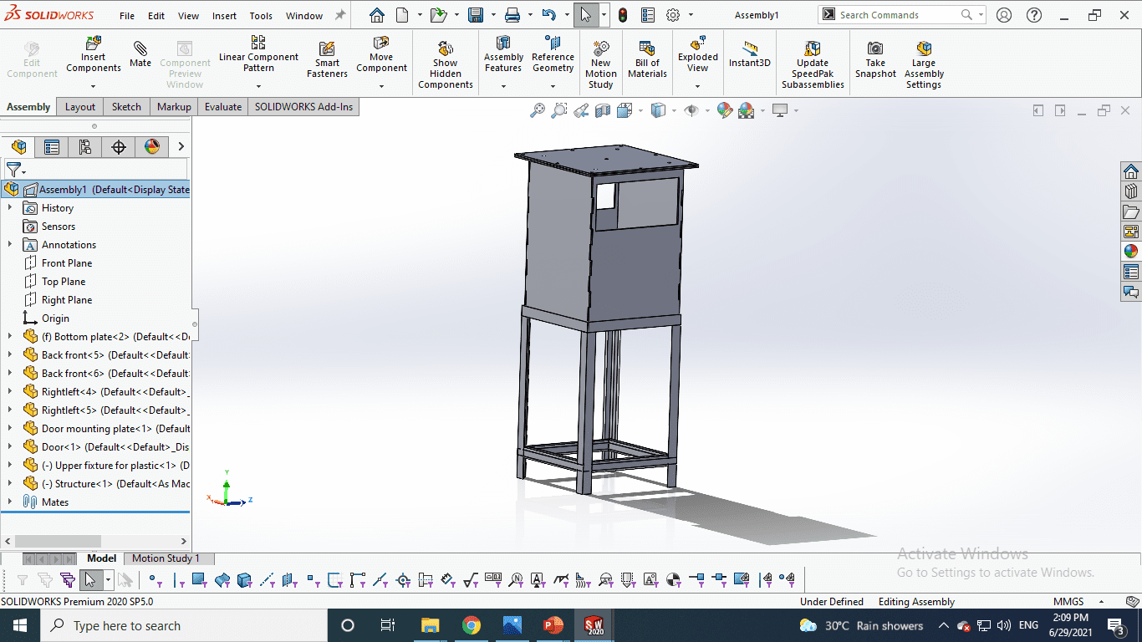Screen dimensions: 1142x642
Task: Switch to the Evaluate tab
Action: (223, 107)
